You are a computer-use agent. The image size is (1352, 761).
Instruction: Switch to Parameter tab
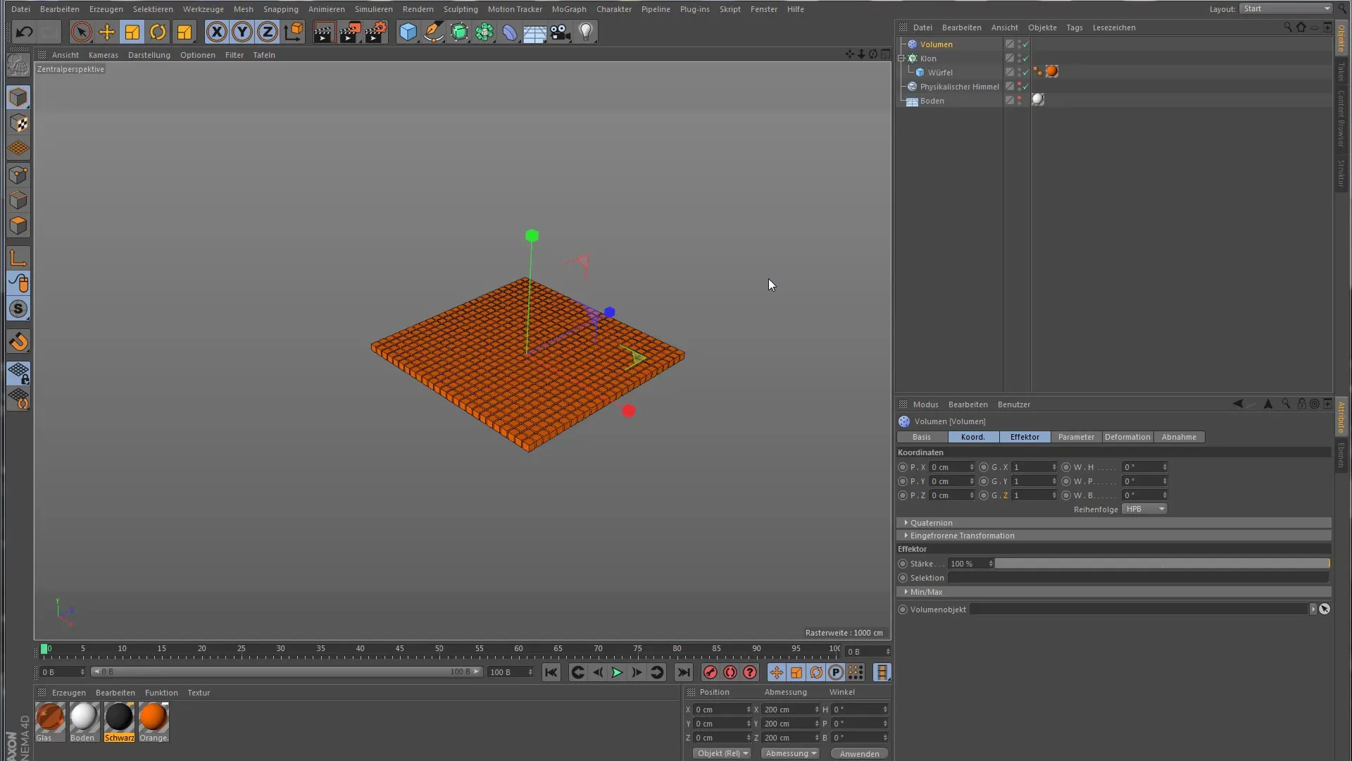click(x=1076, y=437)
